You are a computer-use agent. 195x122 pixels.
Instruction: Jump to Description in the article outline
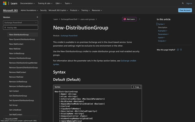[162, 28]
